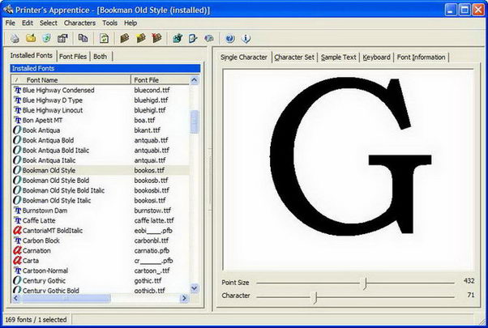Open the Characters menu
This screenshot has width=488, height=328.
point(79,23)
